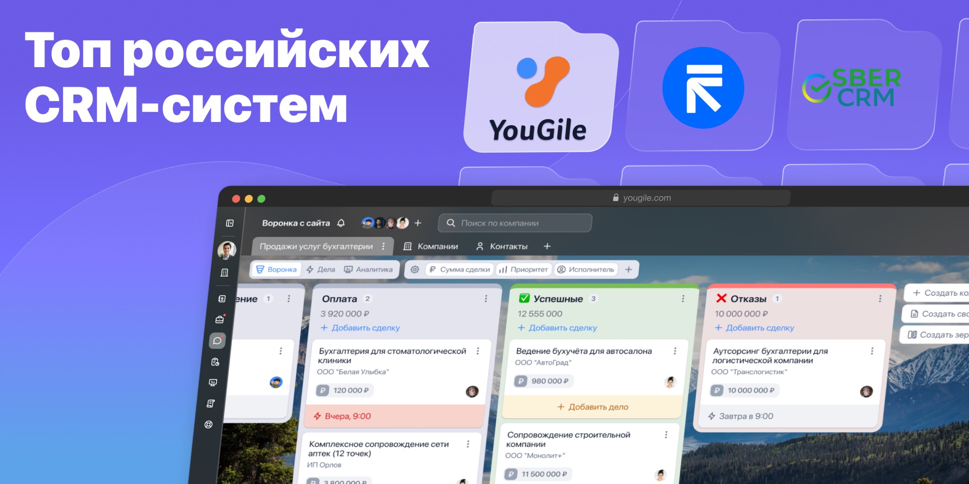Add a new tab with plus after Контакты
This screenshot has width=969, height=484.
click(547, 246)
